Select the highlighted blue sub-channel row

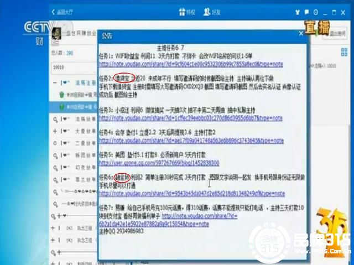[x=74, y=107]
